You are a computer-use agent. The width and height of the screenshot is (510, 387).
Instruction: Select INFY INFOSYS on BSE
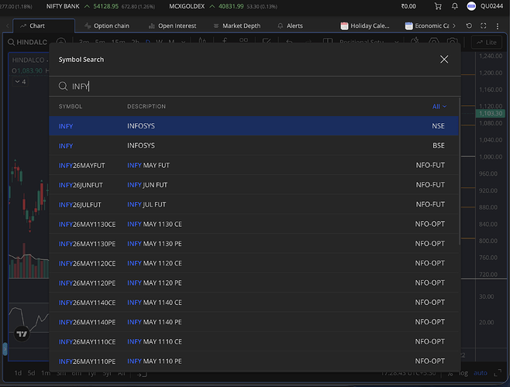coord(253,146)
